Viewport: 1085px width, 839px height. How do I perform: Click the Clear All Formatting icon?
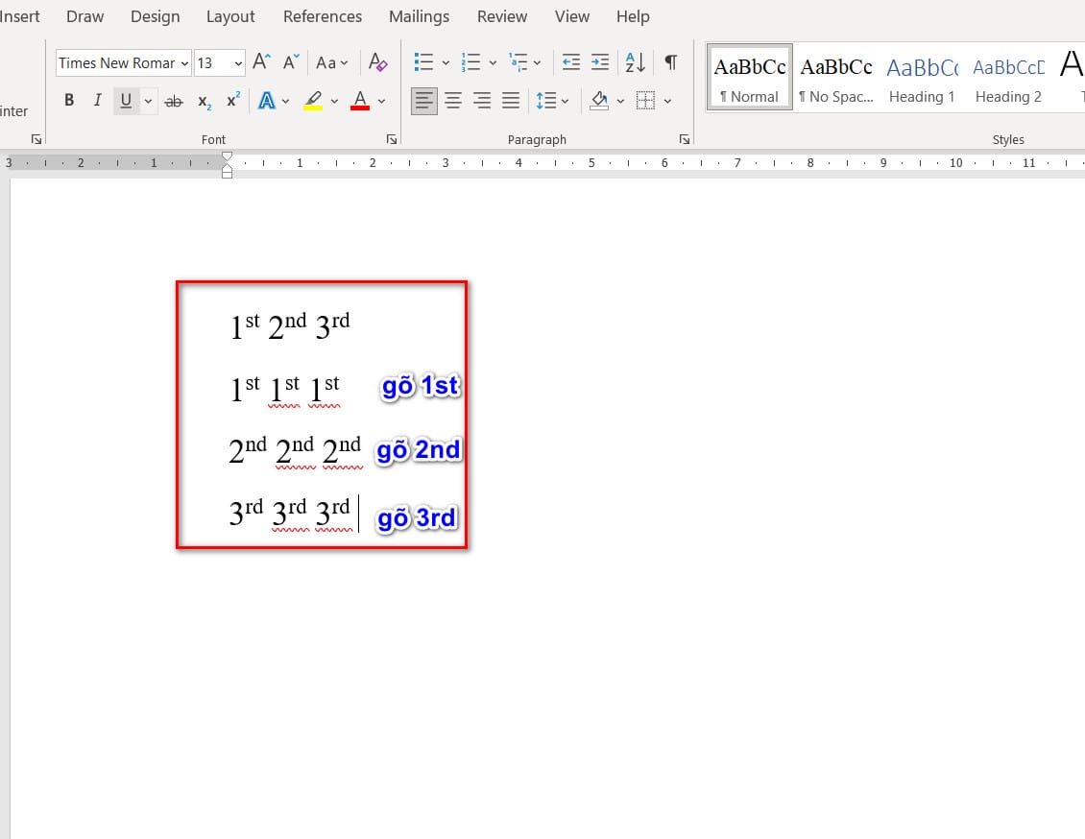tap(378, 63)
